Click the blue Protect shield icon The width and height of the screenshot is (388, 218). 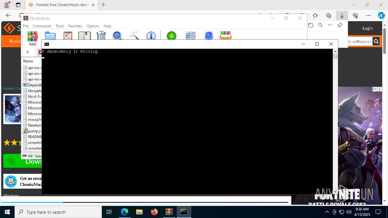(209, 35)
